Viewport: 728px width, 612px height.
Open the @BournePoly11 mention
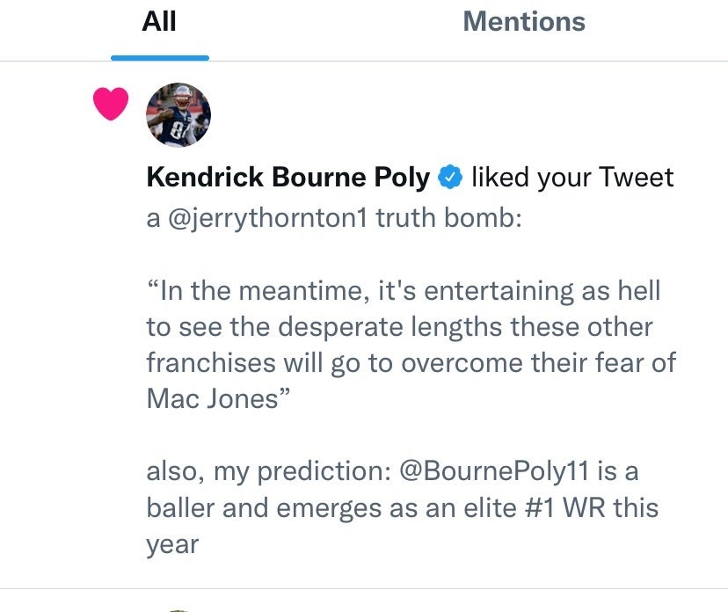(x=494, y=470)
